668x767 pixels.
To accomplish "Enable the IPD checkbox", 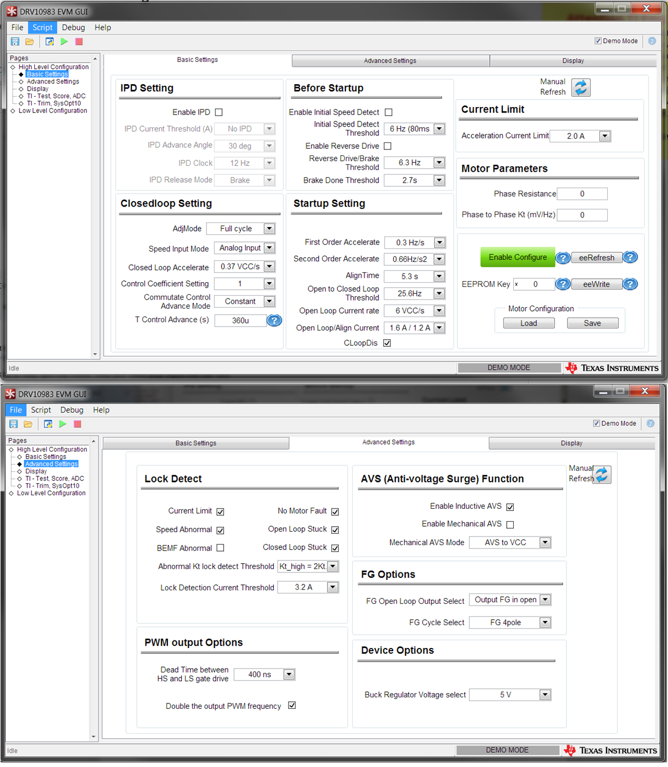I will (219, 113).
